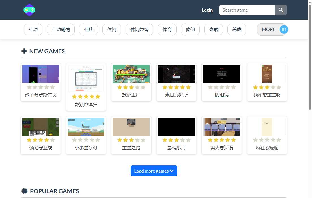This screenshot has height=198, width=312.
Task: Click the Load more games button
Action: (x=154, y=171)
